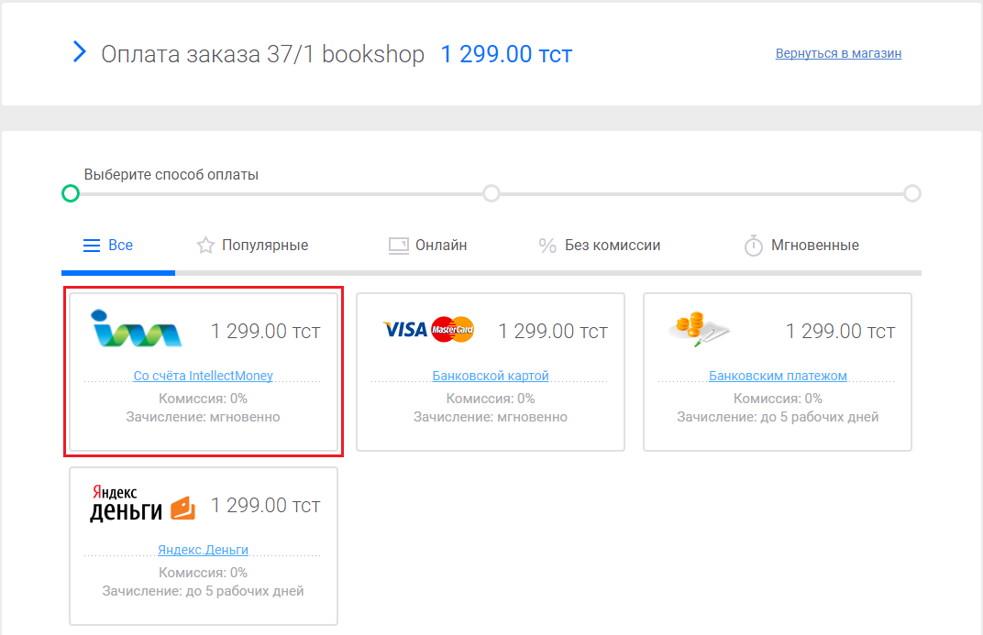Select the Банковским платежом link
This screenshot has width=983, height=635.
778,376
